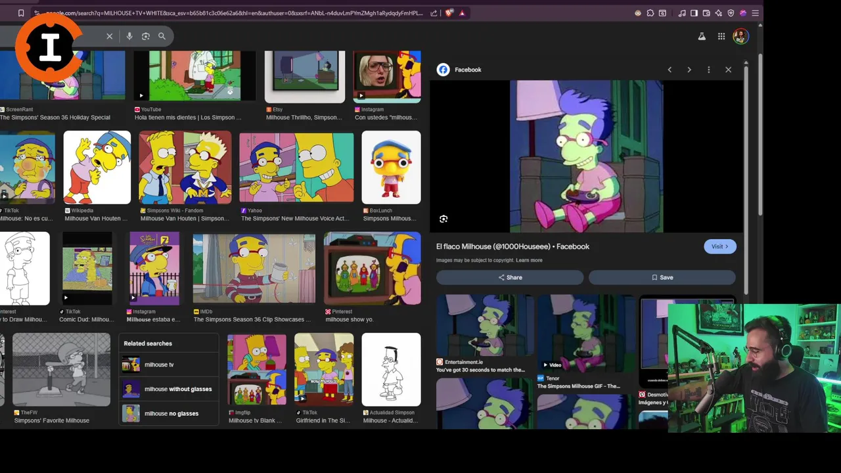Open the Imgflip Milhouse tv Blank thumbnail
The image size is (841, 473).
[x=257, y=370]
